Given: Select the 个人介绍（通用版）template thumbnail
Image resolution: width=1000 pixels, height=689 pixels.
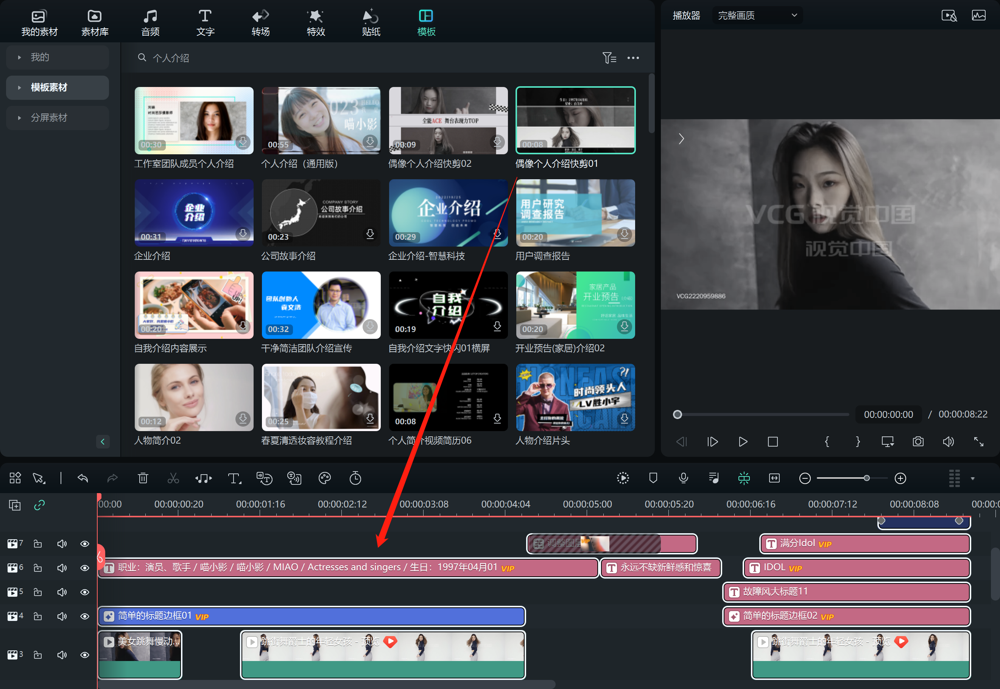Looking at the screenshot, I should tap(321, 121).
